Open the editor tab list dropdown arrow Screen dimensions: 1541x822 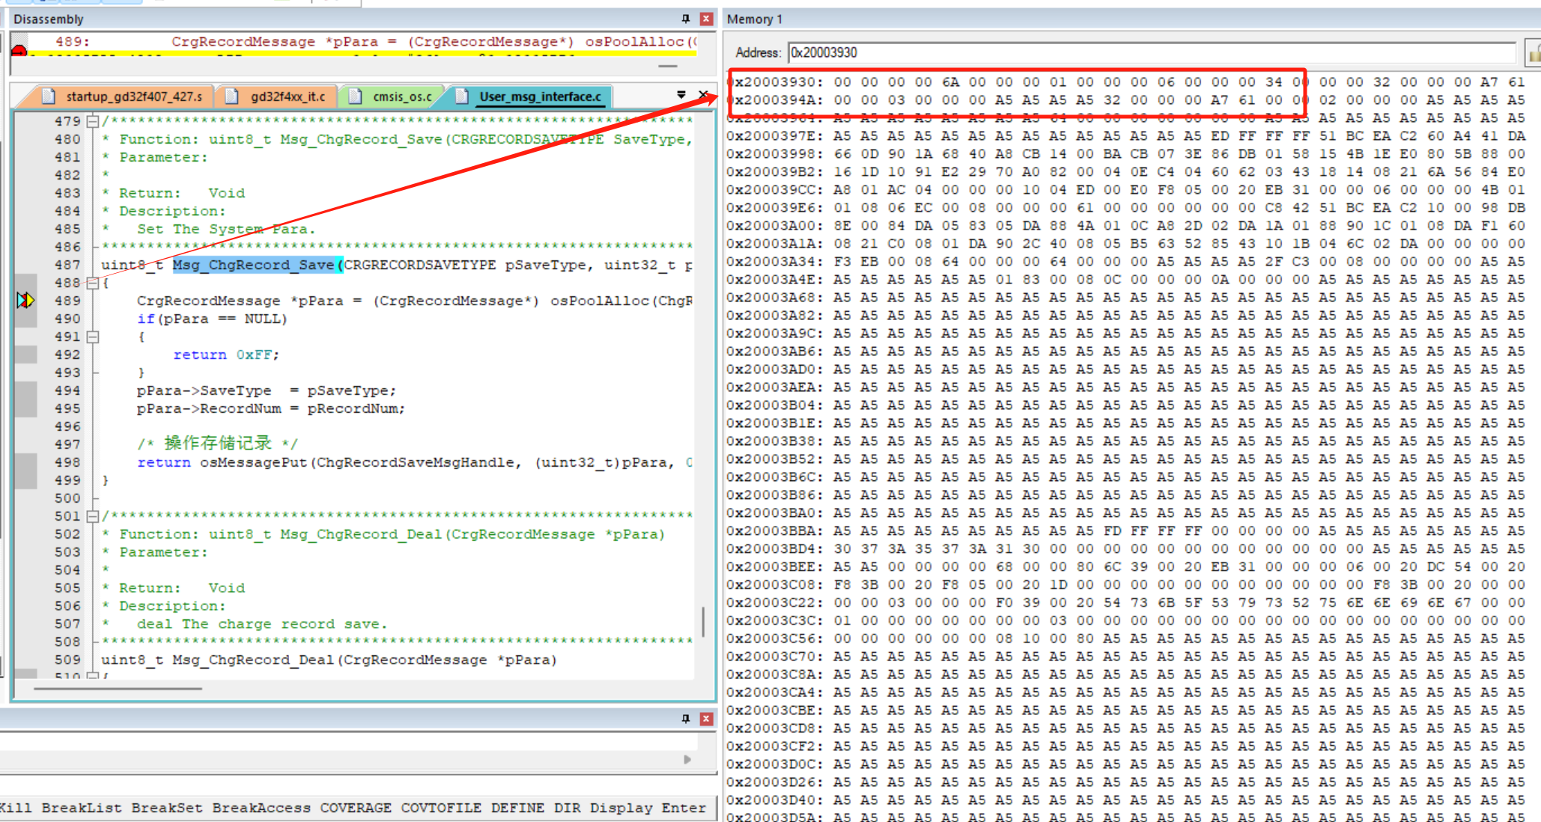tap(681, 95)
